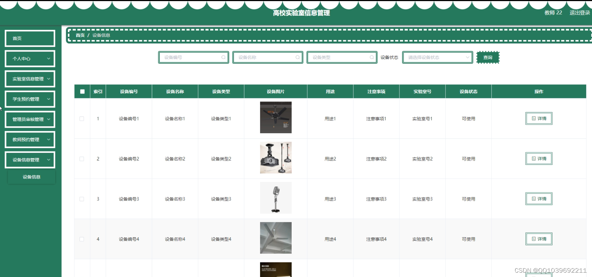Click the ceiling fan image in row 1
This screenshot has width=592, height=277.
(276, 117)
